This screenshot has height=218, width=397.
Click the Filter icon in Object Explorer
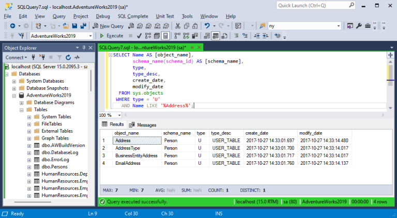pyautogui.click(x=59, y=57)
